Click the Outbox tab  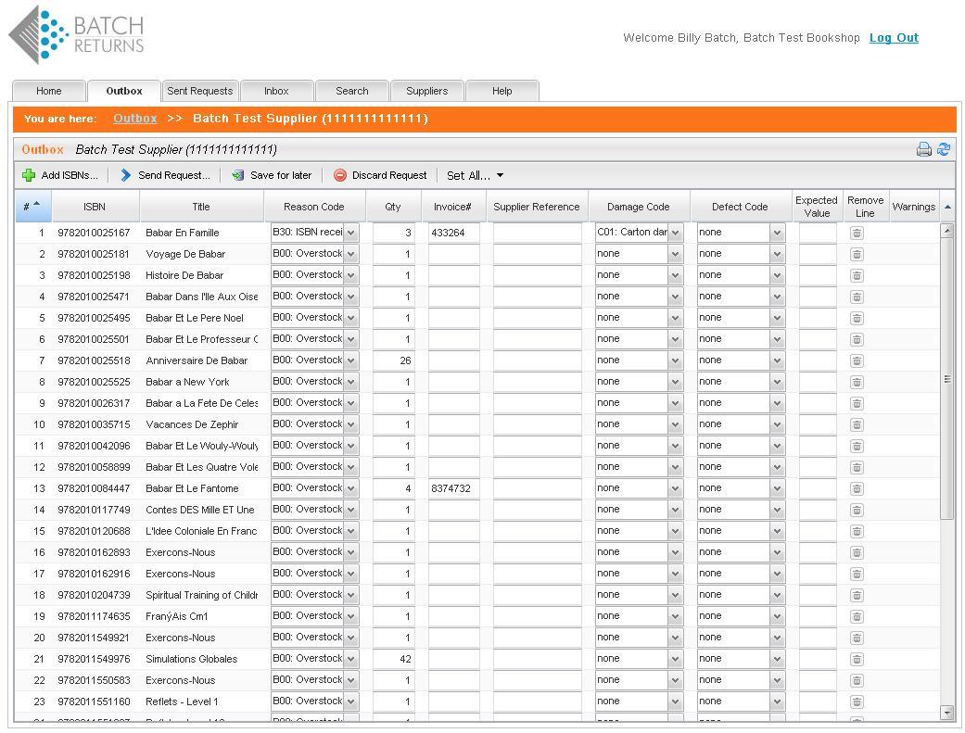coord(123,91)
